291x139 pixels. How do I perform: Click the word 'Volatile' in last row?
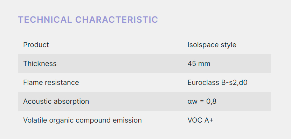click(35, 120)
